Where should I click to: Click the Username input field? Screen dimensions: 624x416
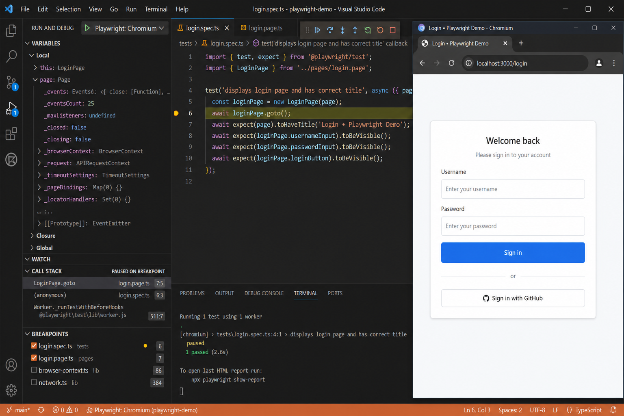pos(513,189)
